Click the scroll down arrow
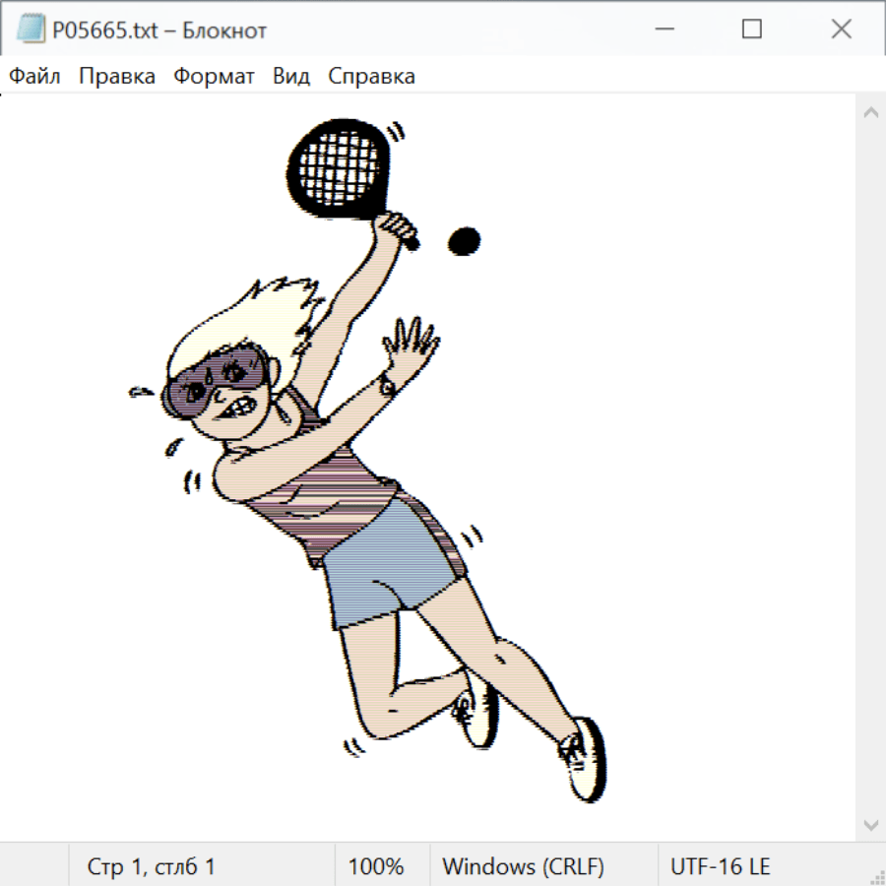This screenshot has height=886, width=886. (870, 823)
